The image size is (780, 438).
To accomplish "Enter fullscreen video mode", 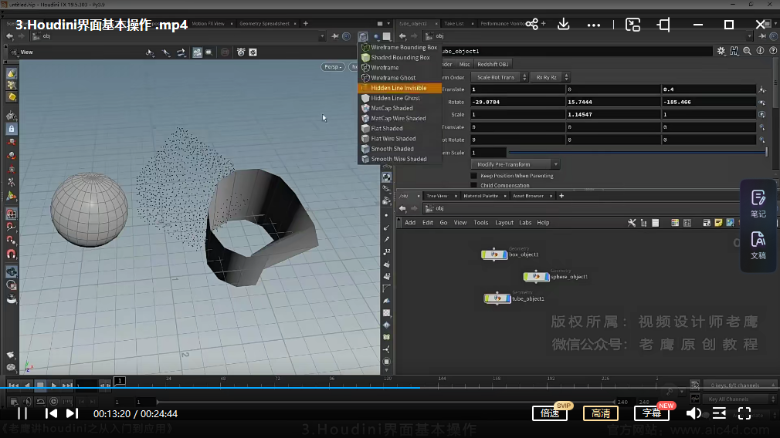I will click(x=744, y=413).
